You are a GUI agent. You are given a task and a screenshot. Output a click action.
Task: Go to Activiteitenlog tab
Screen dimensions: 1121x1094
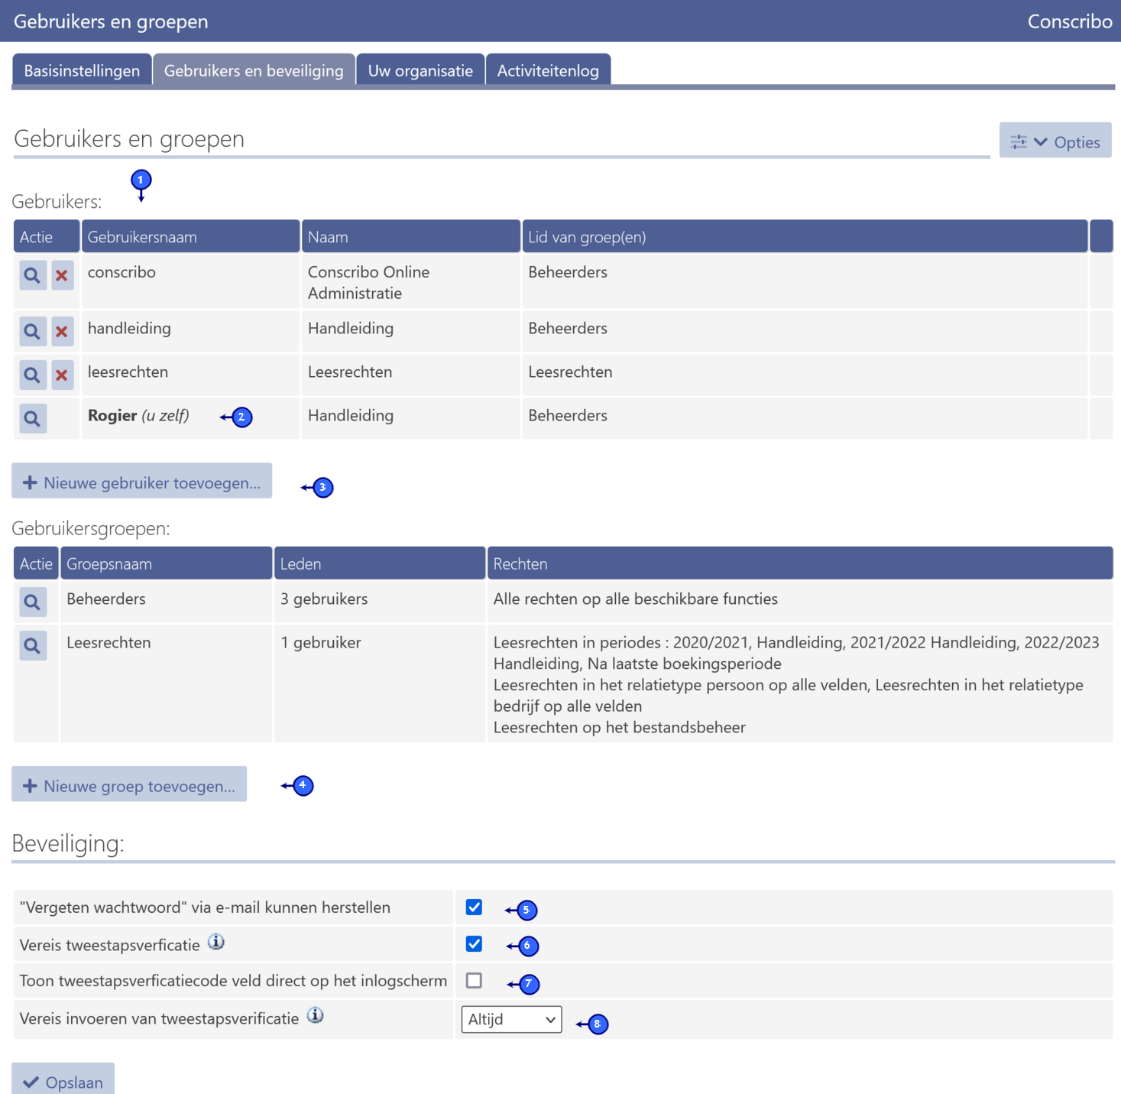[548, 70]
